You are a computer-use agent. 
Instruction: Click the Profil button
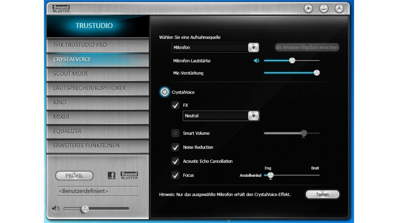[74, 176]
